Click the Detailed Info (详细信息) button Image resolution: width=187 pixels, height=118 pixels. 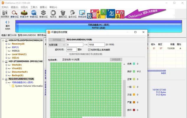pyautogui.click(x=116, y=60)
